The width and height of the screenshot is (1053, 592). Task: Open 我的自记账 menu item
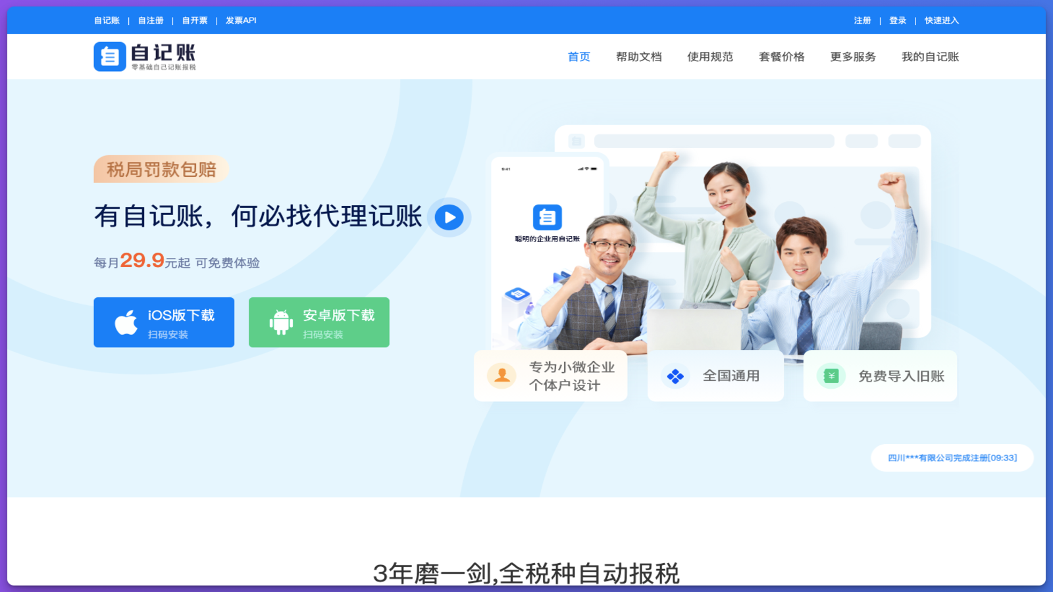931,57
